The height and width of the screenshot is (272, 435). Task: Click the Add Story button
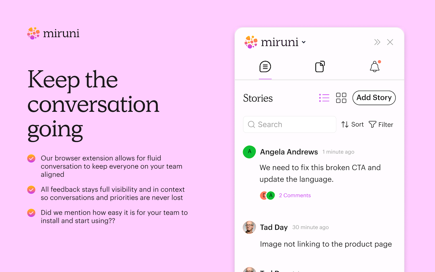pos(374,98)
